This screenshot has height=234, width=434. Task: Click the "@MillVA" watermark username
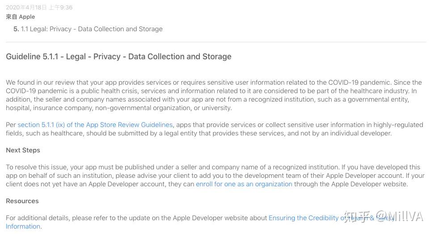[399, 217]
